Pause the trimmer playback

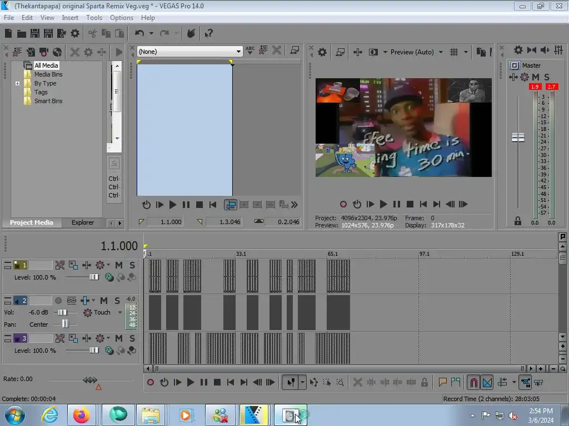point(186,205)
